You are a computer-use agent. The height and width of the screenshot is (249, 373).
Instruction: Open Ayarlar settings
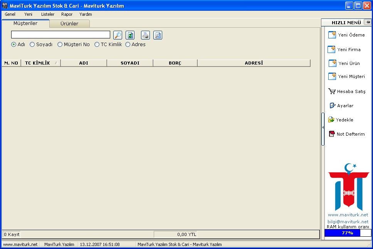pos(341,106)
